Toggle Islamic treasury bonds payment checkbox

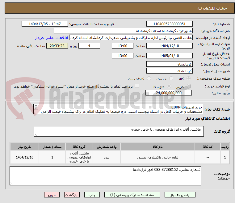(x=137, y=86)
